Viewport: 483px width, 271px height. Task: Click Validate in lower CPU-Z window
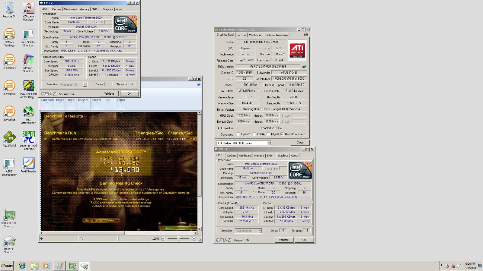[284, 240]
